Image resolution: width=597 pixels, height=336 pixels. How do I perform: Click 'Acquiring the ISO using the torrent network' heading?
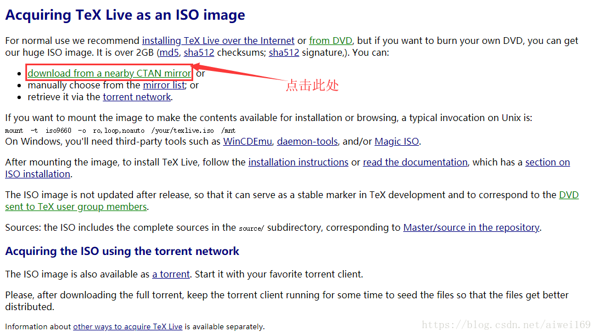tap(122, 251)
